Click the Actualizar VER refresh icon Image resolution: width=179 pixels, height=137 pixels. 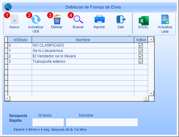(x=36, y=19)
